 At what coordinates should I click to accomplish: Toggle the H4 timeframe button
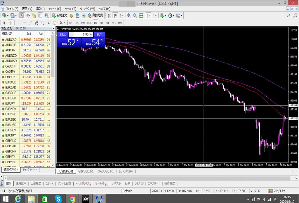coord(101,23)
